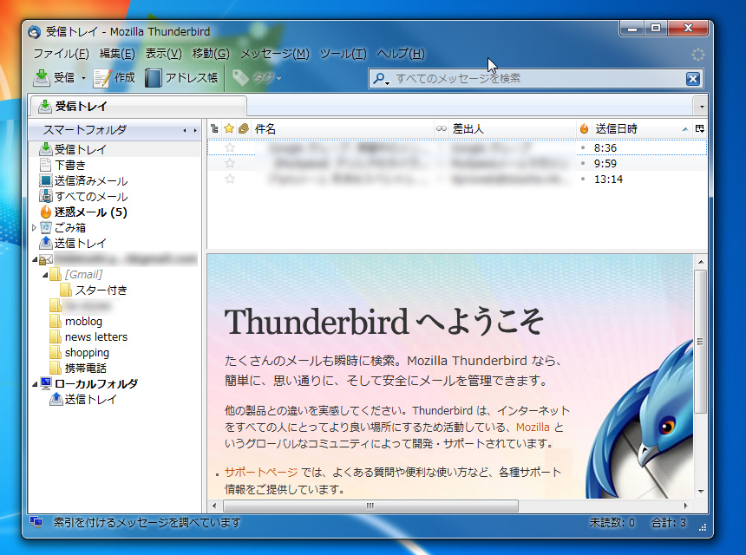Screen dimensions: 746x555
Task: Click the Mozilla link in welcome text
Action: pyautogui.click(x=534, y=426)
